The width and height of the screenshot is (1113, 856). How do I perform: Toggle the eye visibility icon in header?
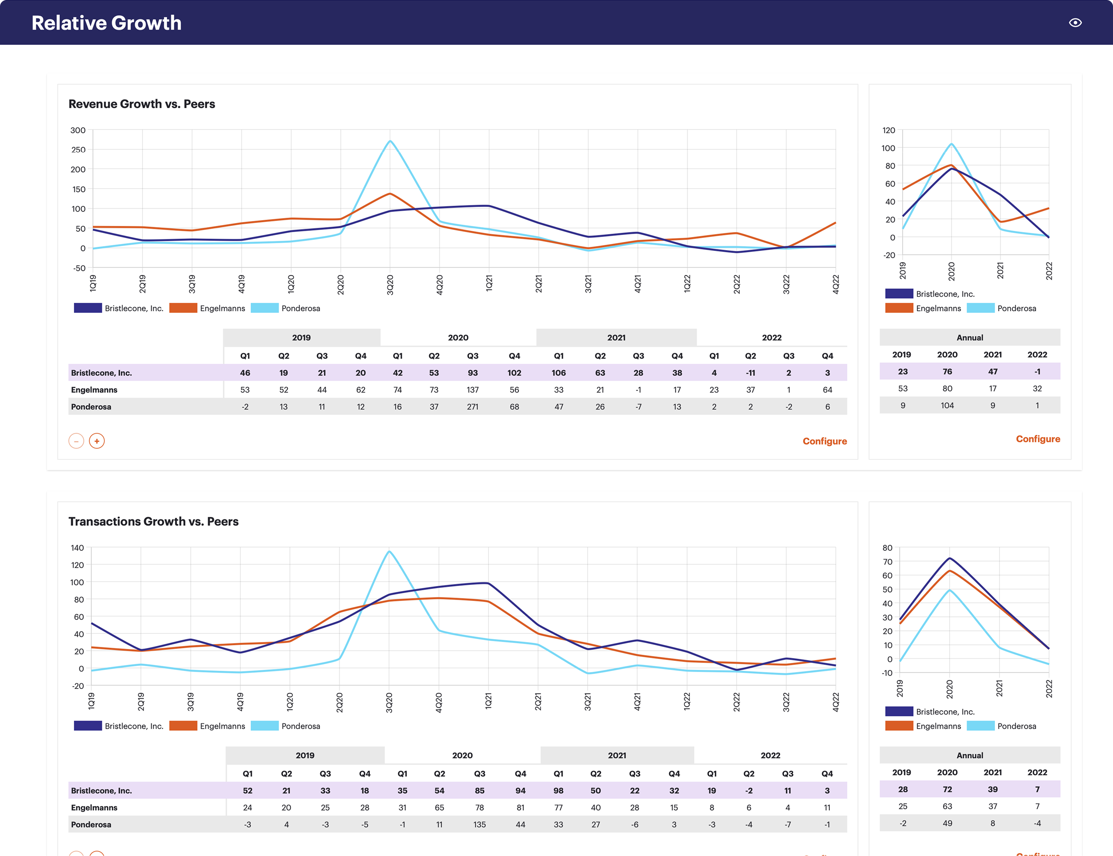tap(1075, 23)
